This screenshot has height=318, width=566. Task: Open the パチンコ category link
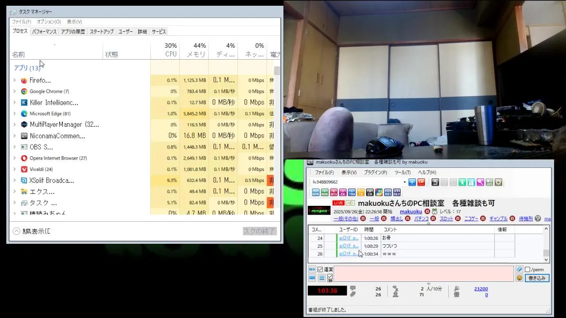click(421, 219)
